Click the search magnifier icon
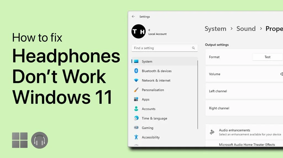The width and height of the screenshot is (283, 158). coord(193,48)
